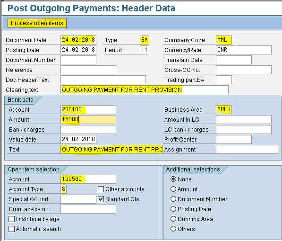Click the Bank data group header

click(20, 100)
